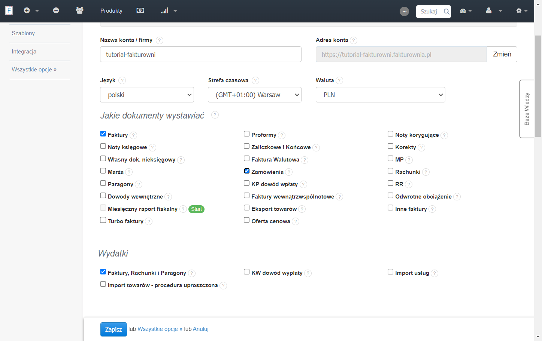Check the KW dowód wypłaty checkbox

coord(247,272)
